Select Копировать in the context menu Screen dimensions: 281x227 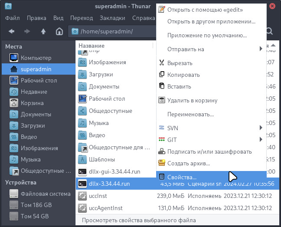tap(183, 75)
